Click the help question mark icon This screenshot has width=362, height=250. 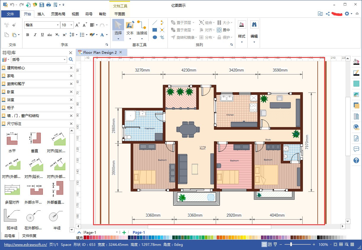tap(356, 160)
